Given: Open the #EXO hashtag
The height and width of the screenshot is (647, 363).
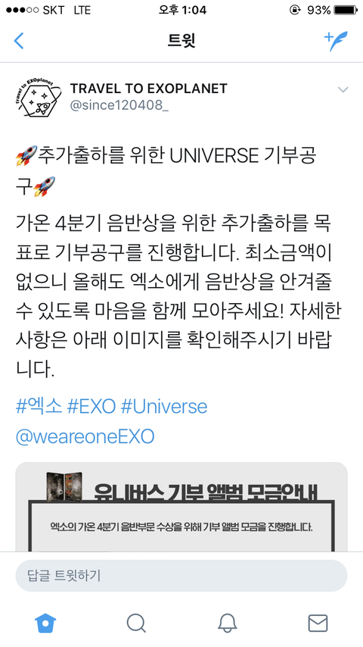Looking at the screenshot, I should click(91, 406).
